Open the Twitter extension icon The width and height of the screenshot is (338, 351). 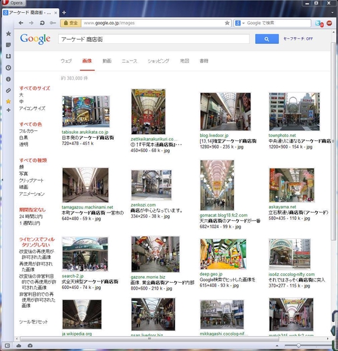point(319,23)
